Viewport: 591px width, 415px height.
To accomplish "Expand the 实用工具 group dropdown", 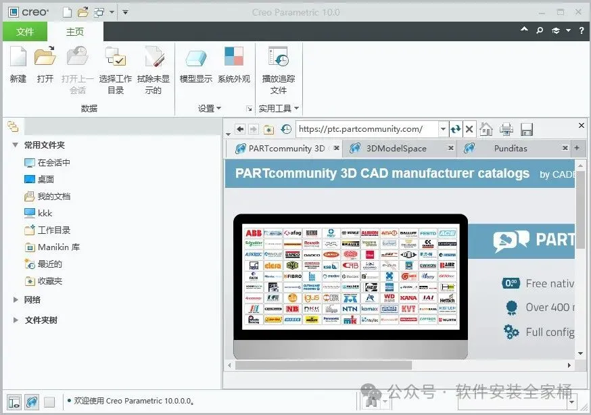I will 279,108.
